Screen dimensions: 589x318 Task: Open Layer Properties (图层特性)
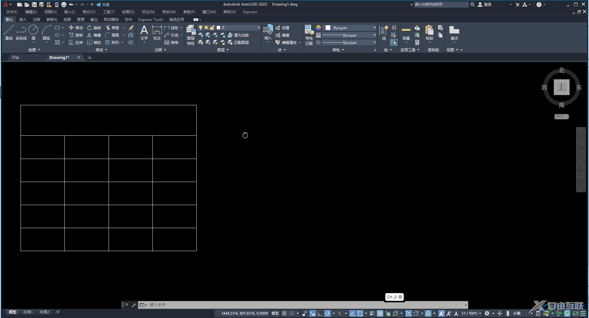pos(191,35)
